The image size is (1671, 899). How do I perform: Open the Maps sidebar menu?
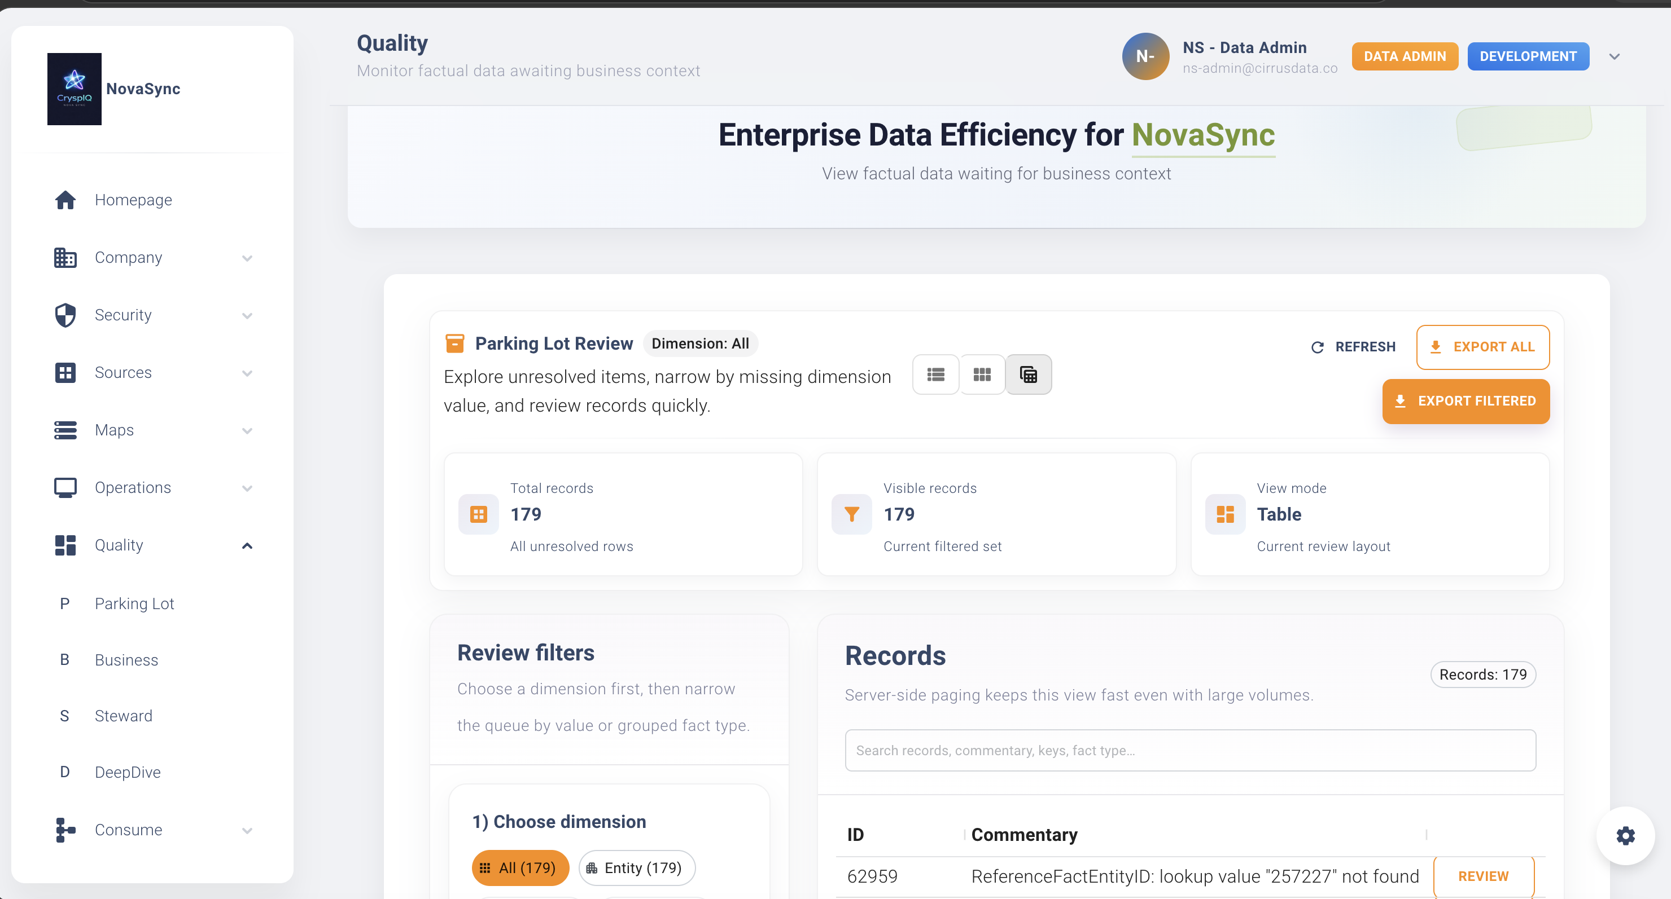coord(152,430)
